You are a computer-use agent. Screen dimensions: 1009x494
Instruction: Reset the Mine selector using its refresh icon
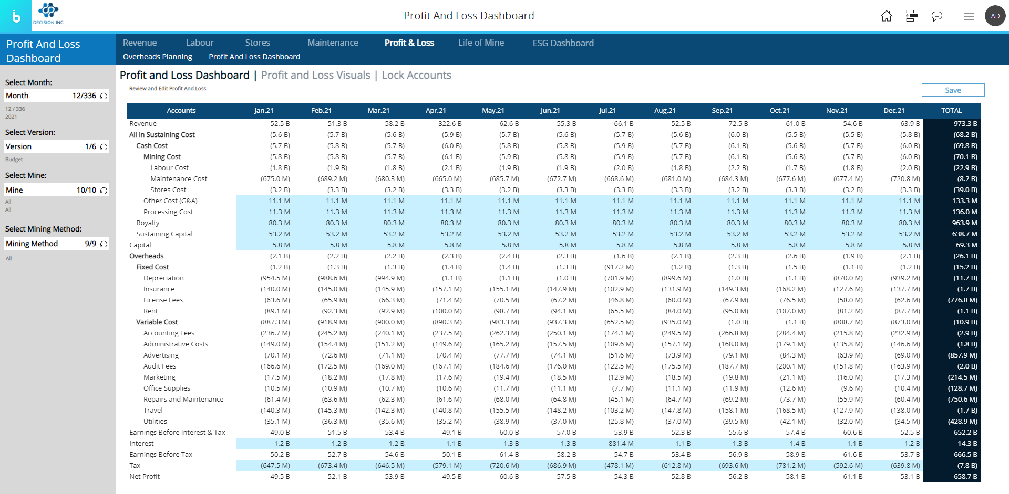tap(104, 191)
